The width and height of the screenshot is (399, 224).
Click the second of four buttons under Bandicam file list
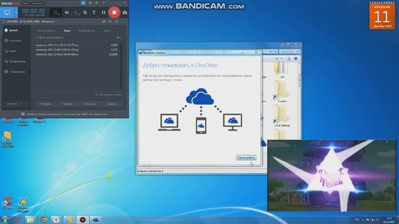[x=68, y=104]
